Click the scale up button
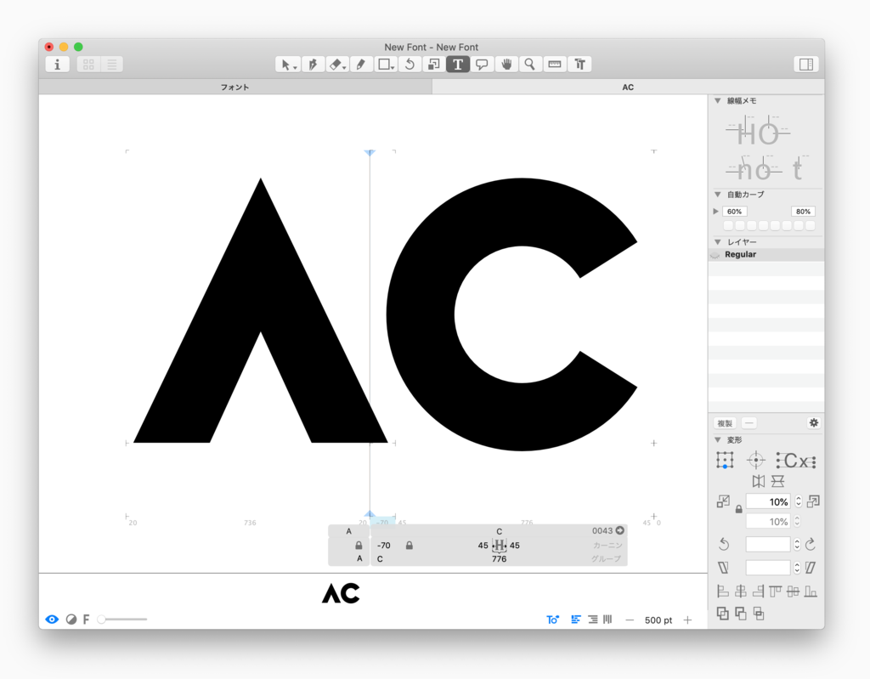870x679 pixels. (x=813, y=501)
